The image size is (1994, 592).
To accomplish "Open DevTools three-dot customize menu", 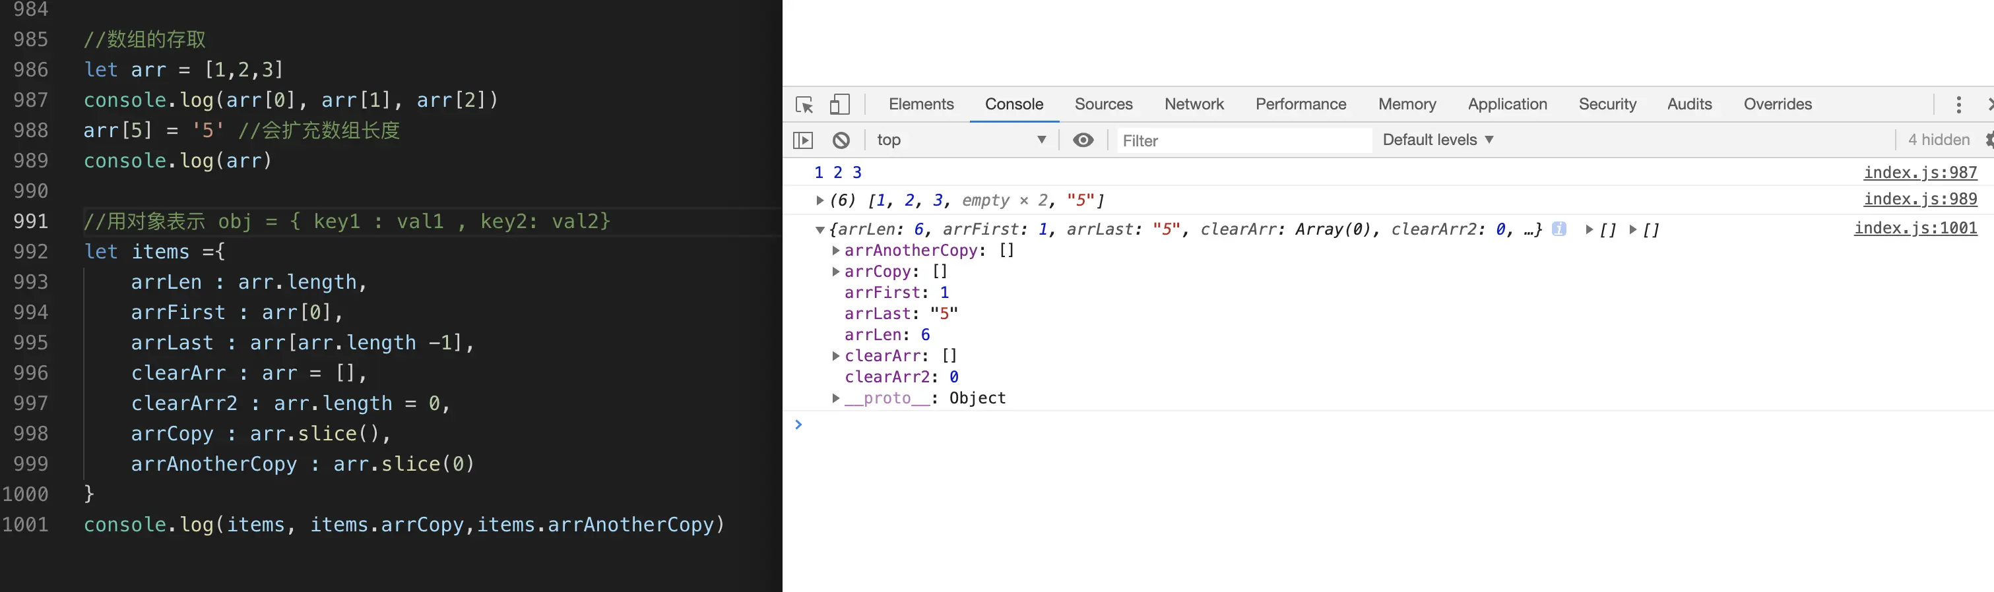I will [x=1959, y=104].
